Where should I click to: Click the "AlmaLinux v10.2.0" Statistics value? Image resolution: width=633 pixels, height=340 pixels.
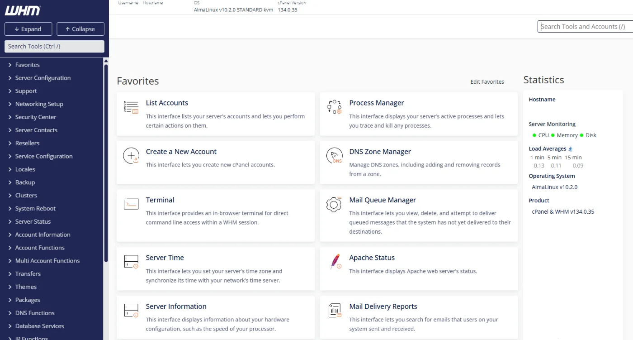(x=555, y=187)
